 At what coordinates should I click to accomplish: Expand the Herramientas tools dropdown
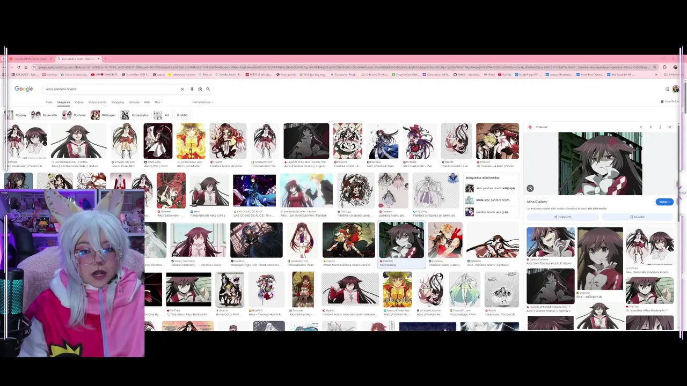[202, 102]
